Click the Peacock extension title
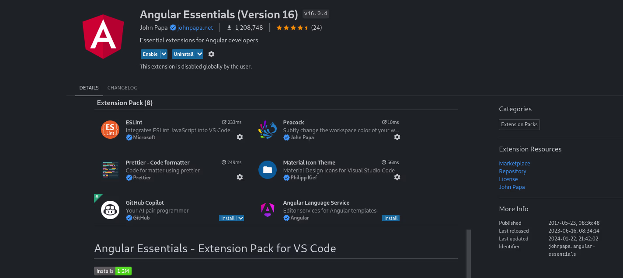The width and height of the screenshot is (623, 278). point(293,123)
